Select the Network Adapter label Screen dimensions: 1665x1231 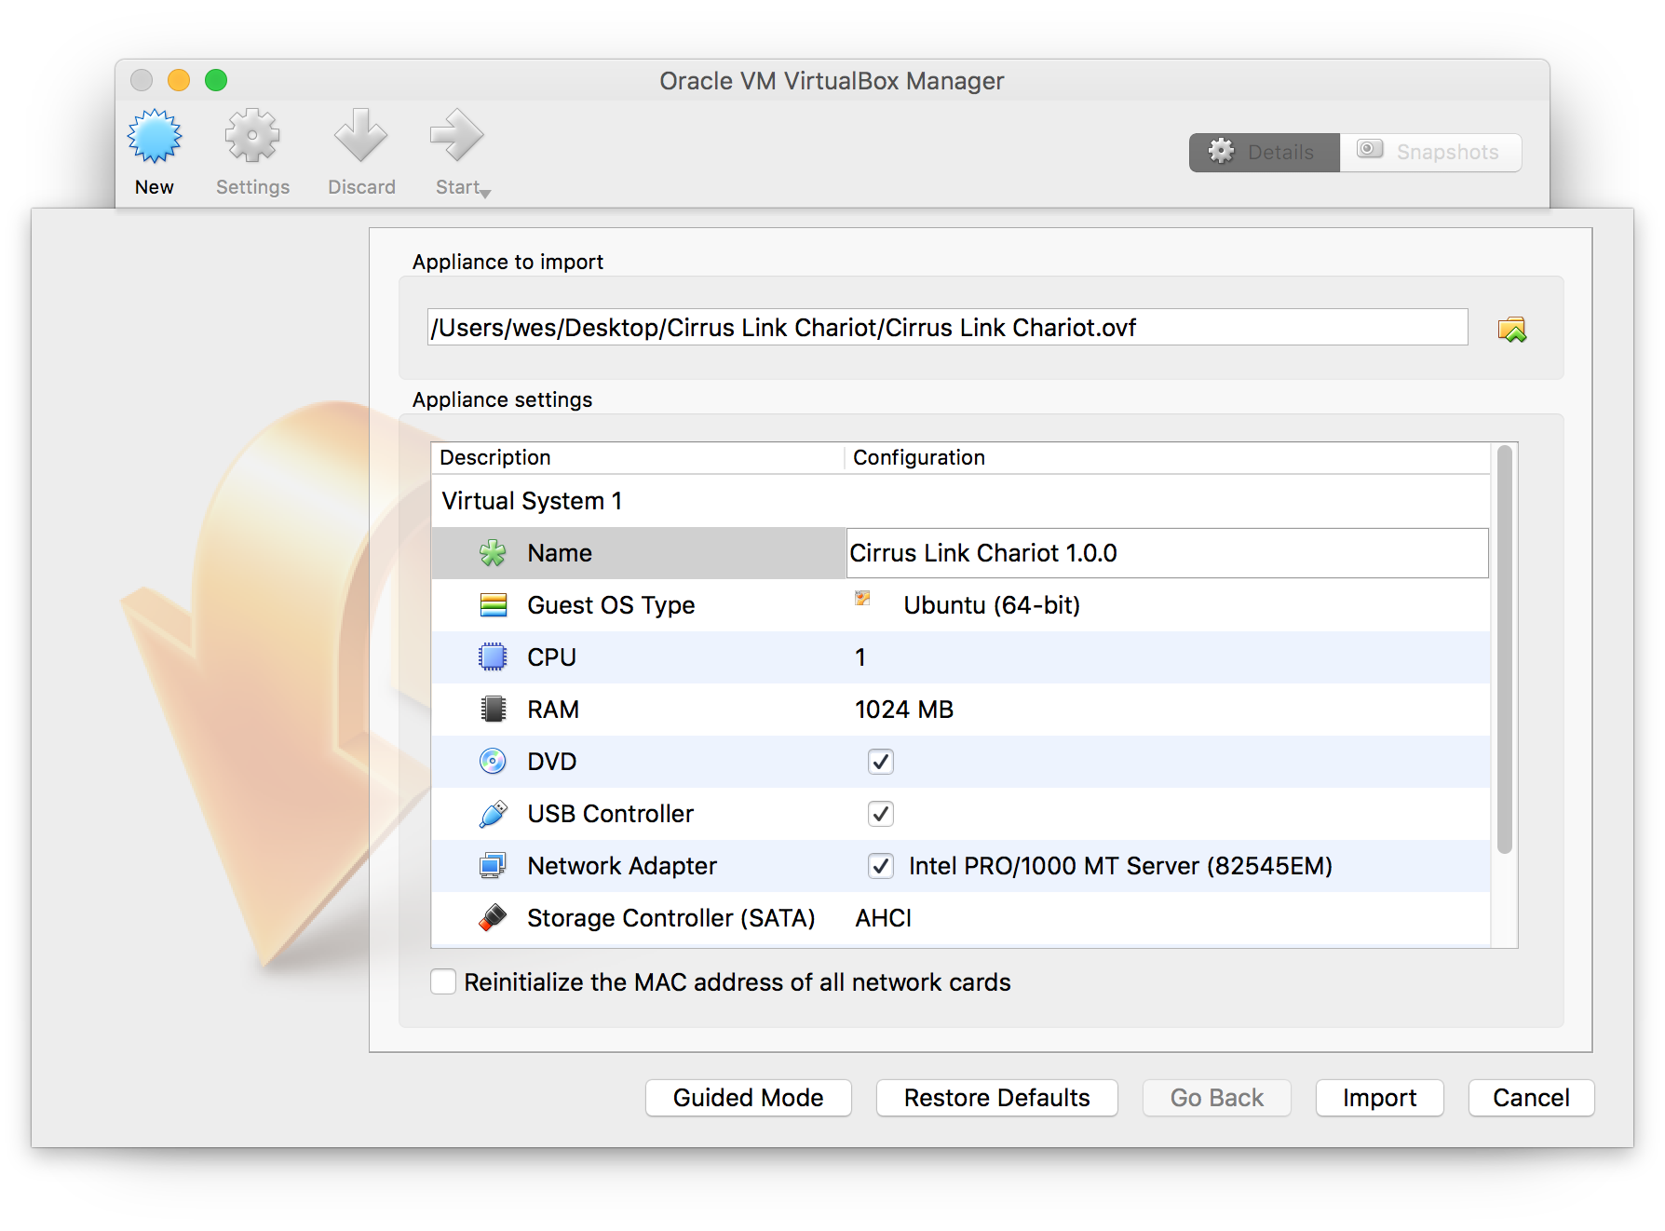pyautogui.click(x=622, y=866)
